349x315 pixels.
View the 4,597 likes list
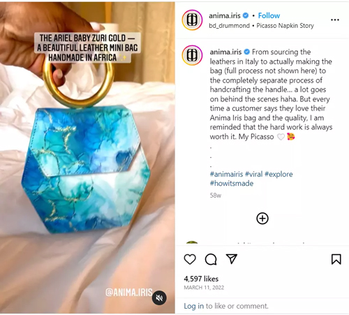[x=201, y=279]
